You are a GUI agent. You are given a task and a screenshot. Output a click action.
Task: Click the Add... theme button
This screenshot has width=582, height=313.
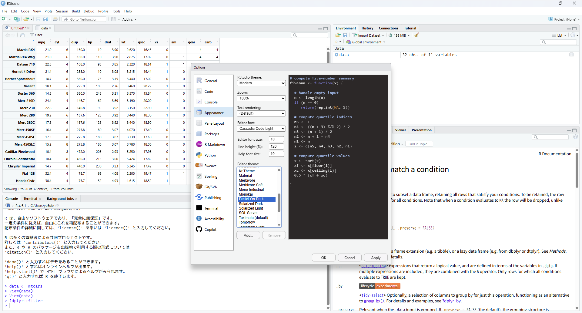coord(248,235)
